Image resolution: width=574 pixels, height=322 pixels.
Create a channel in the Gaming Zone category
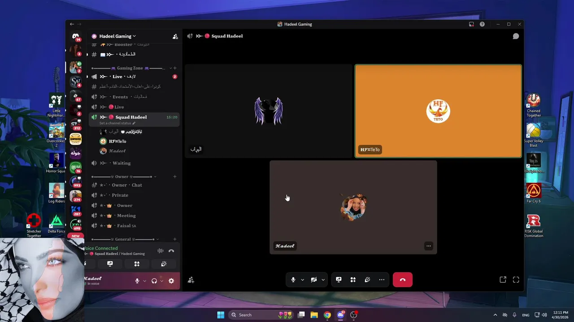[x=175, y=68]
